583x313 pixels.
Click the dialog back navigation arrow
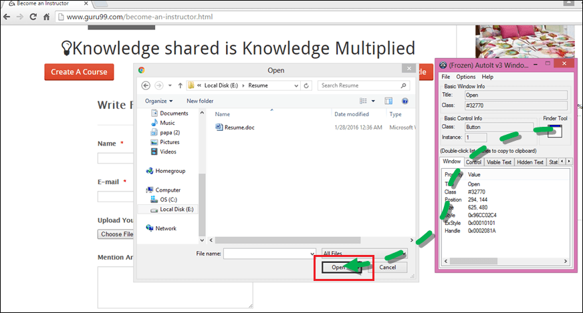(146, 85)
